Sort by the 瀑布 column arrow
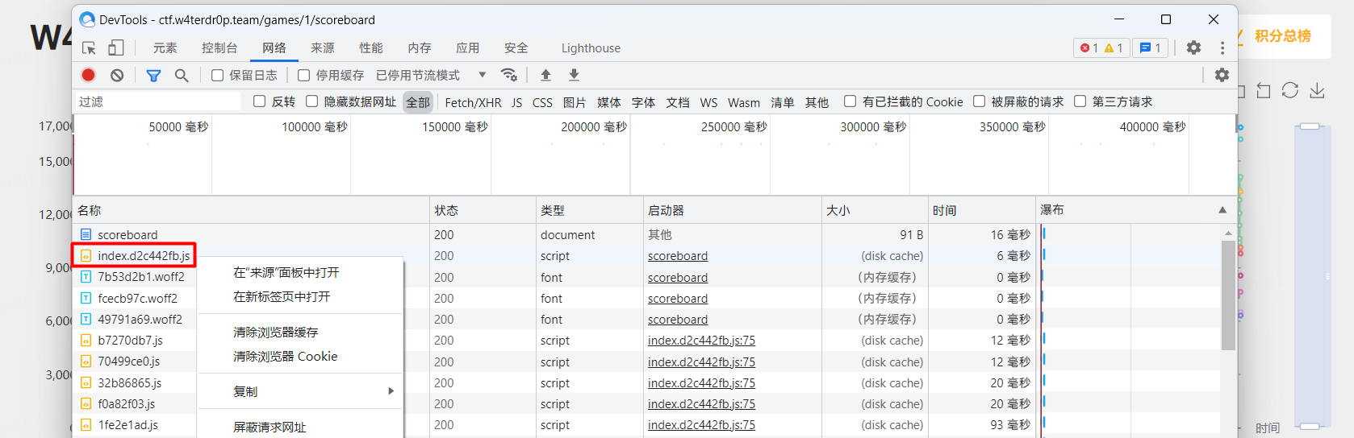The height and width of the screenshot is (438, 1354). [x=1222, y=210]
